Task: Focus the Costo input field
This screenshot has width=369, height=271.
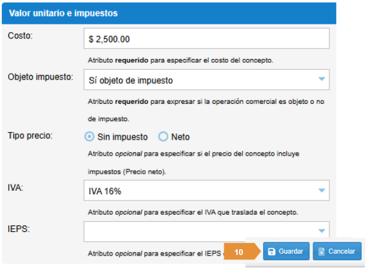Action: 207,38
